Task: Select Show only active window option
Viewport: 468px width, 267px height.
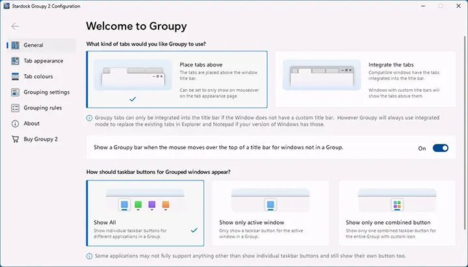Action: tap(270, 213)
